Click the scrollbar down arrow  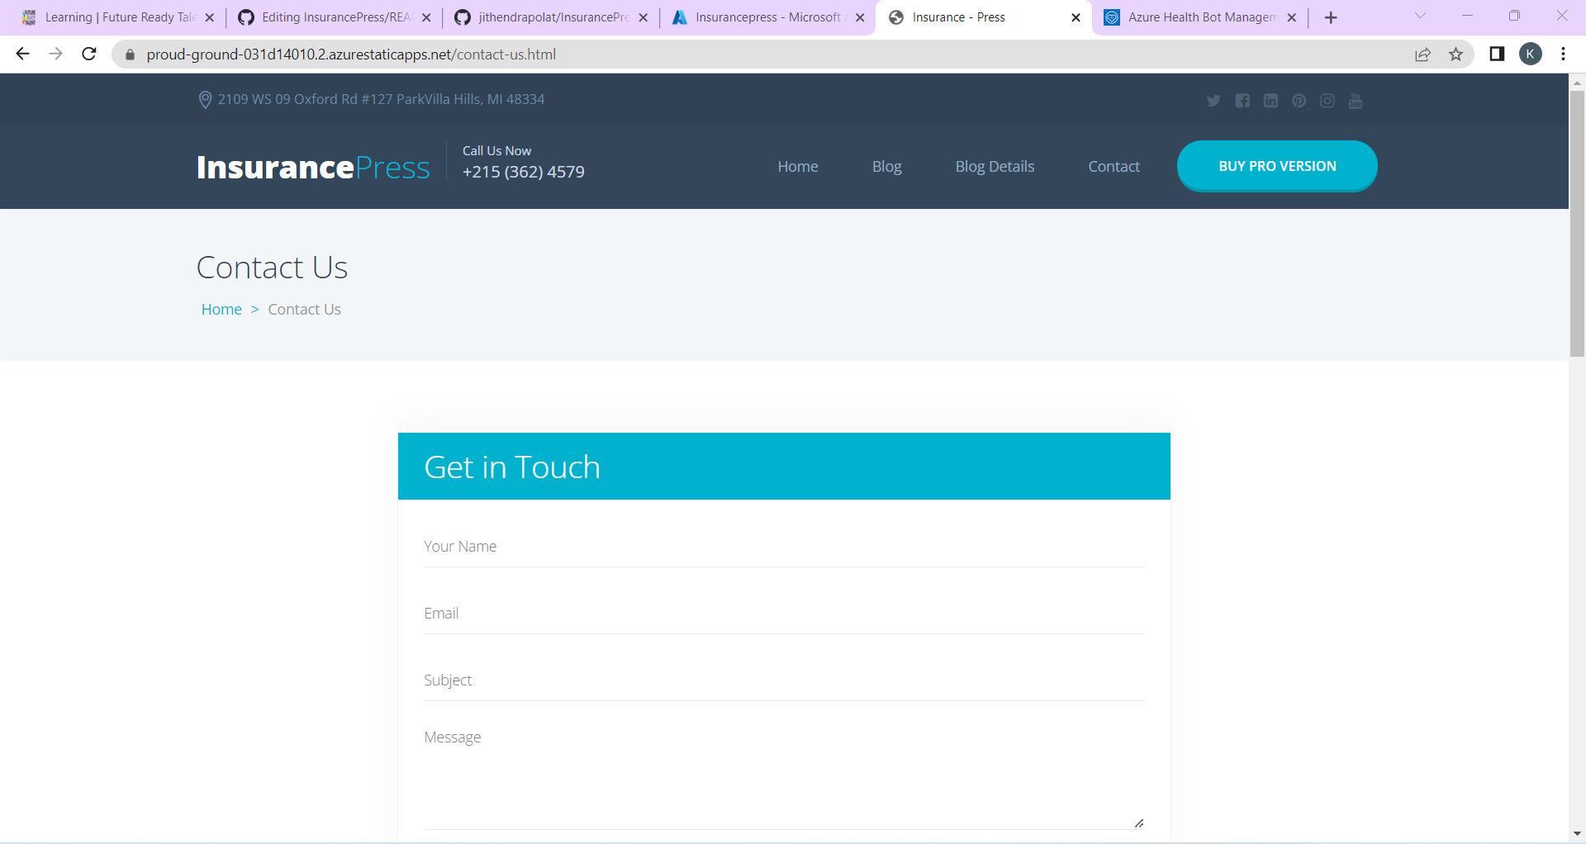(x=1577, y=834)
